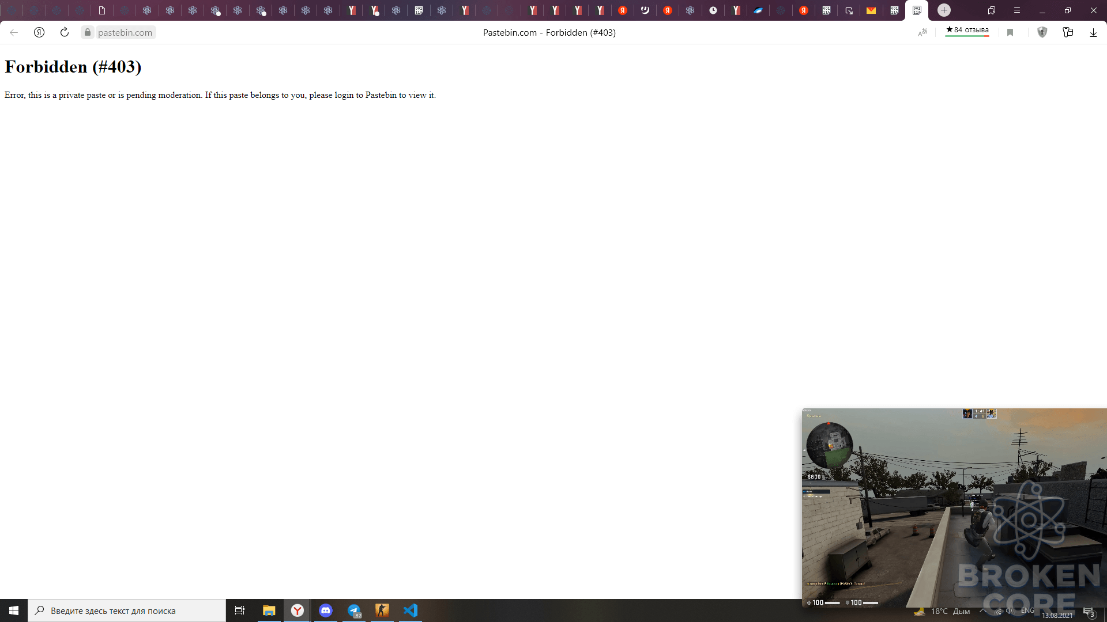Image resolution: width=1107 pixels, height=622 pixels.
Task: Switch to the tab with smiling crescent icon
Action: [645, 10]
